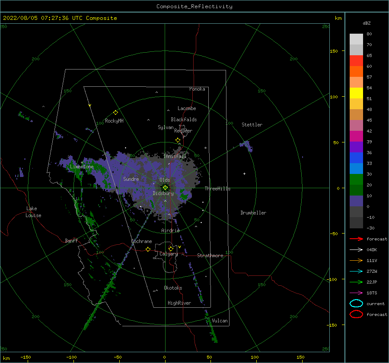Click the Ponoka city label
This screenshot has width=389, height=363.
click(197, 89)
